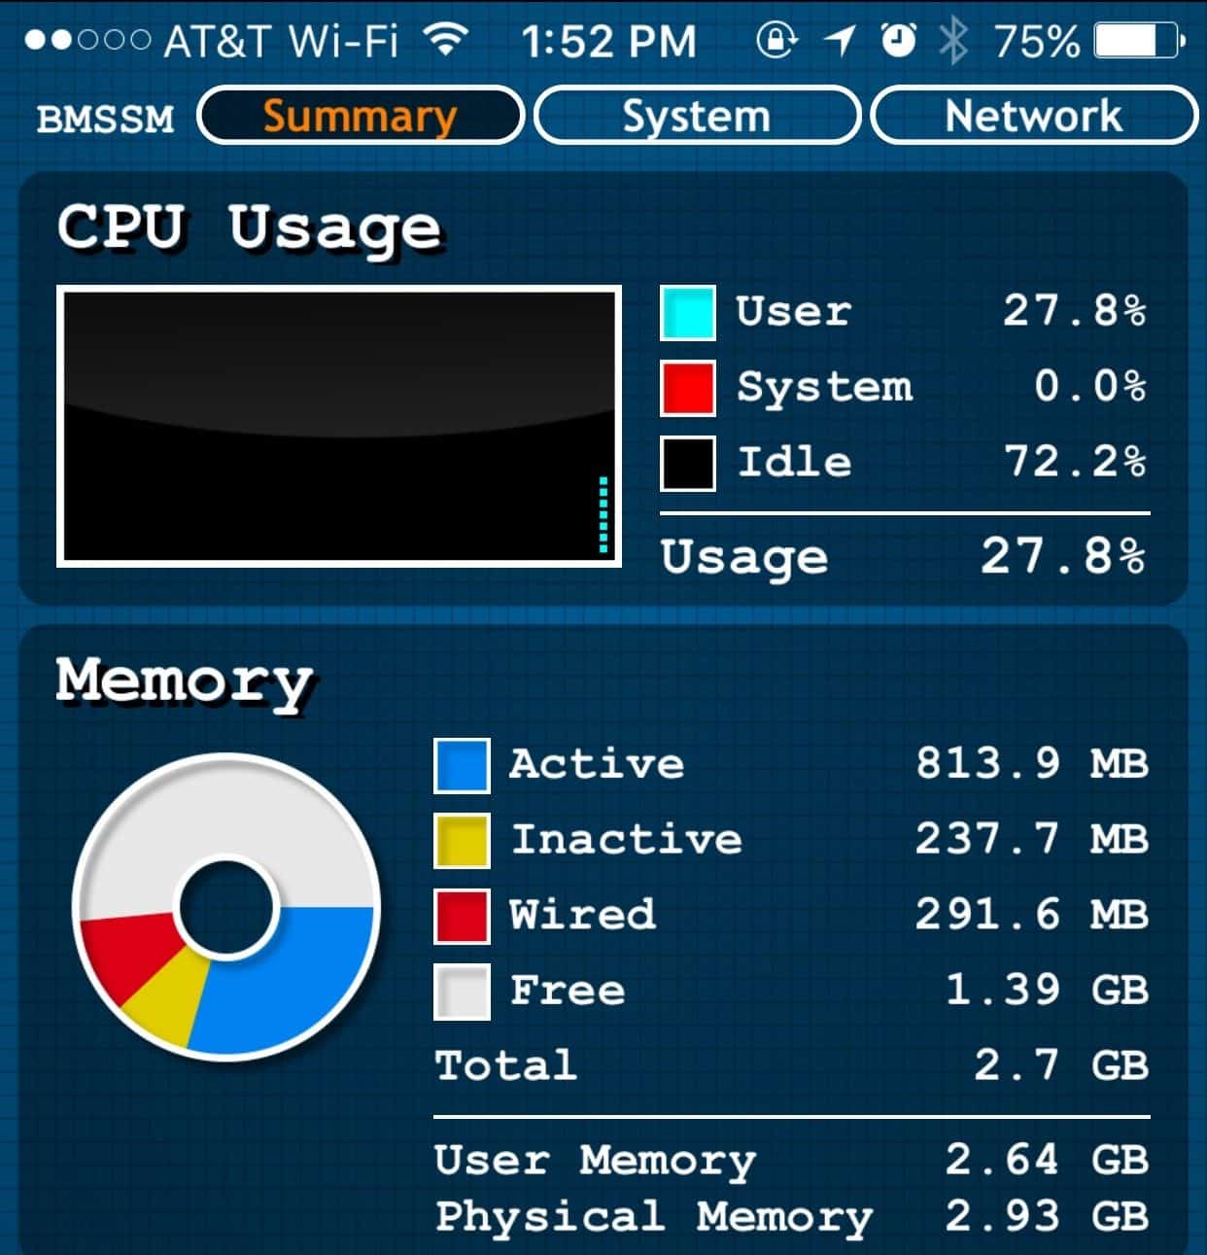Tap the Bluetooth status icon
Image resolution: width=1207 pixels, height=1255 pixels.
click(953, 41)
